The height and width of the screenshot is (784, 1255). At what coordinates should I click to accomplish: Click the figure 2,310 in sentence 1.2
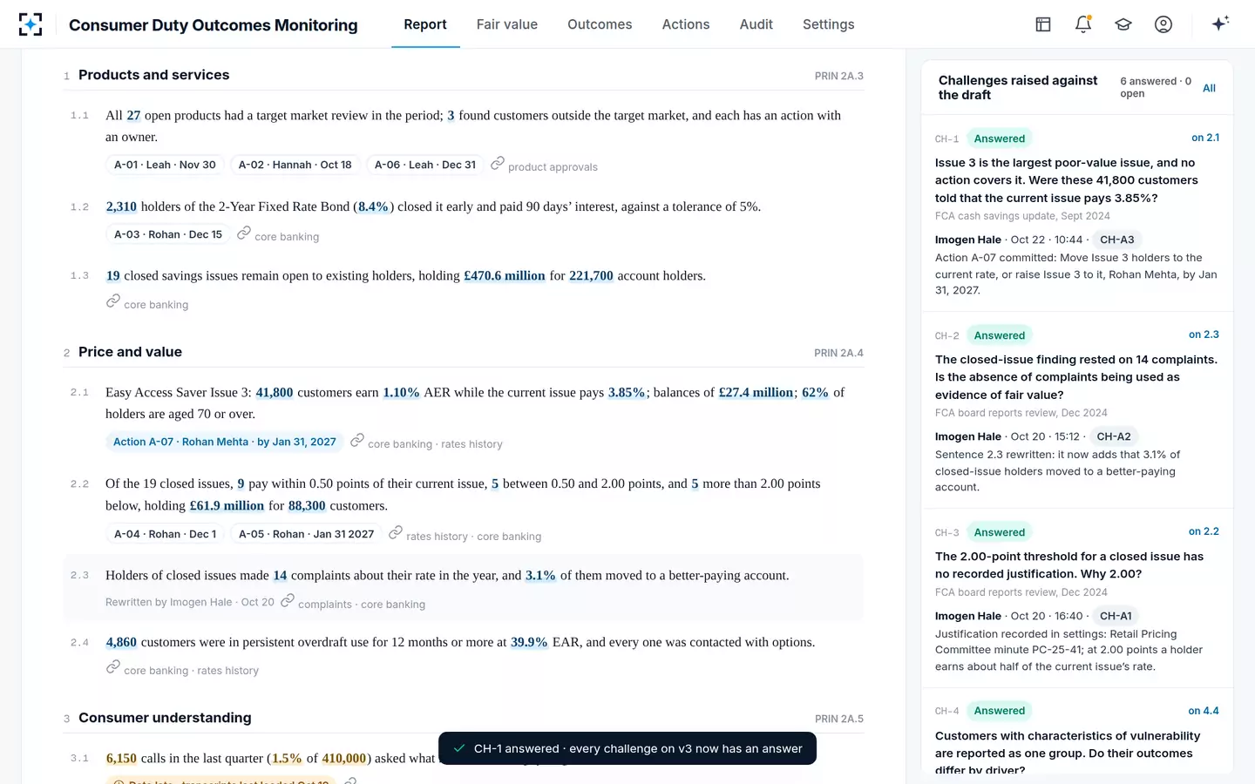(121, 206)
